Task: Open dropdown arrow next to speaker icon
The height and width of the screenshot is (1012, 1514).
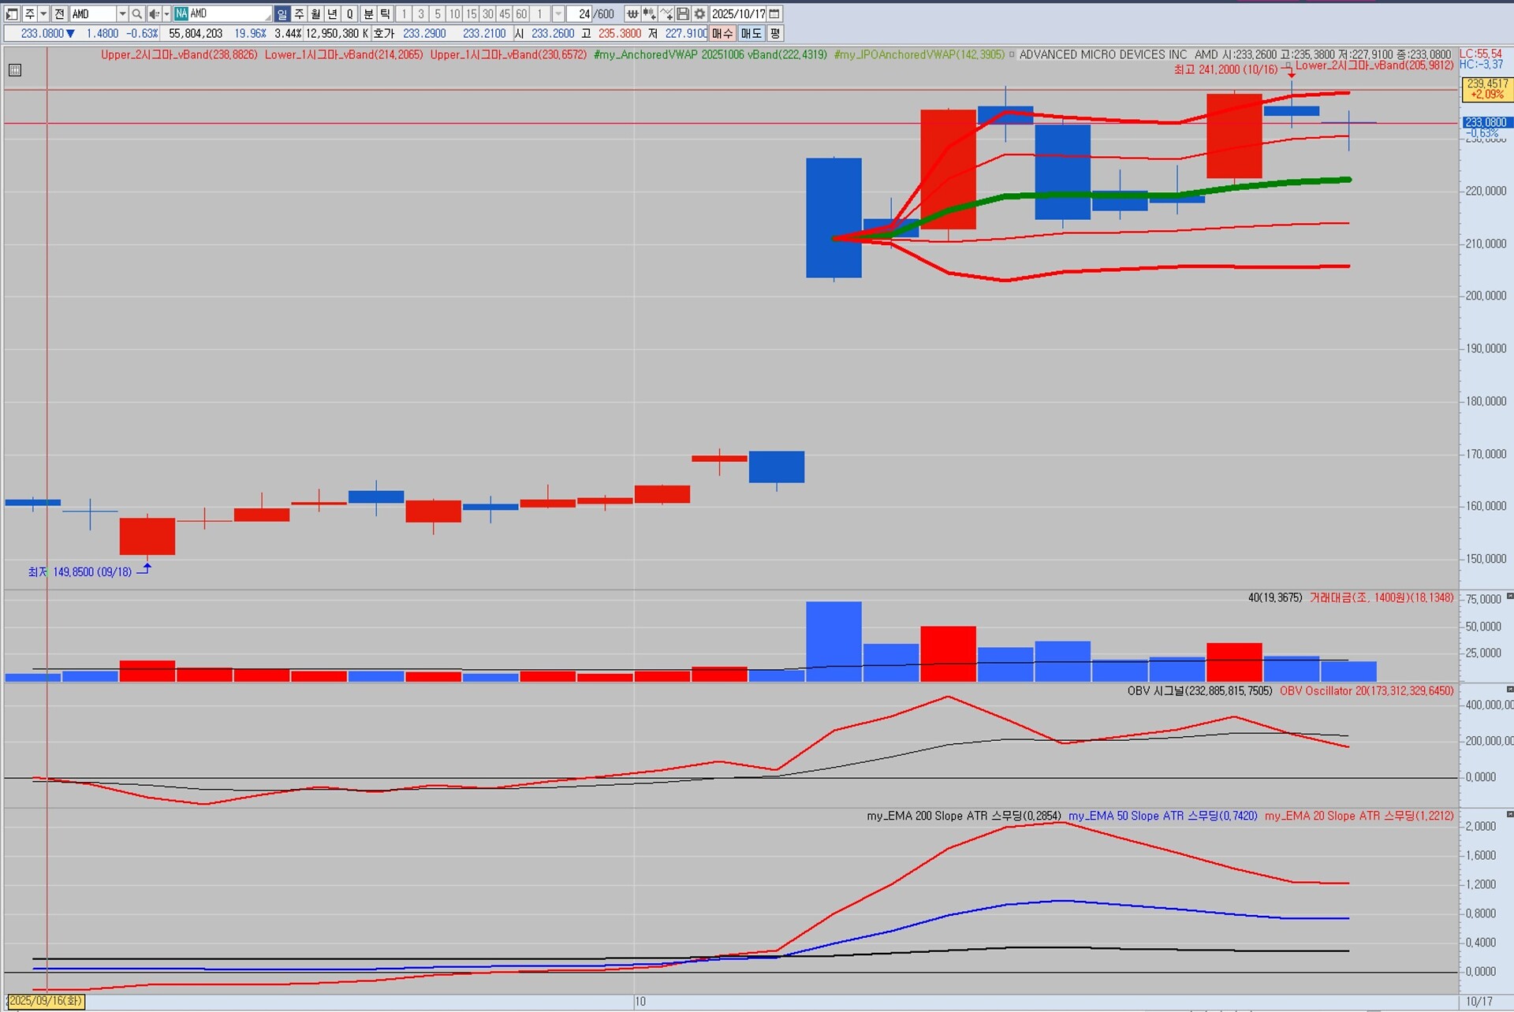Action: tap(166, 13)
